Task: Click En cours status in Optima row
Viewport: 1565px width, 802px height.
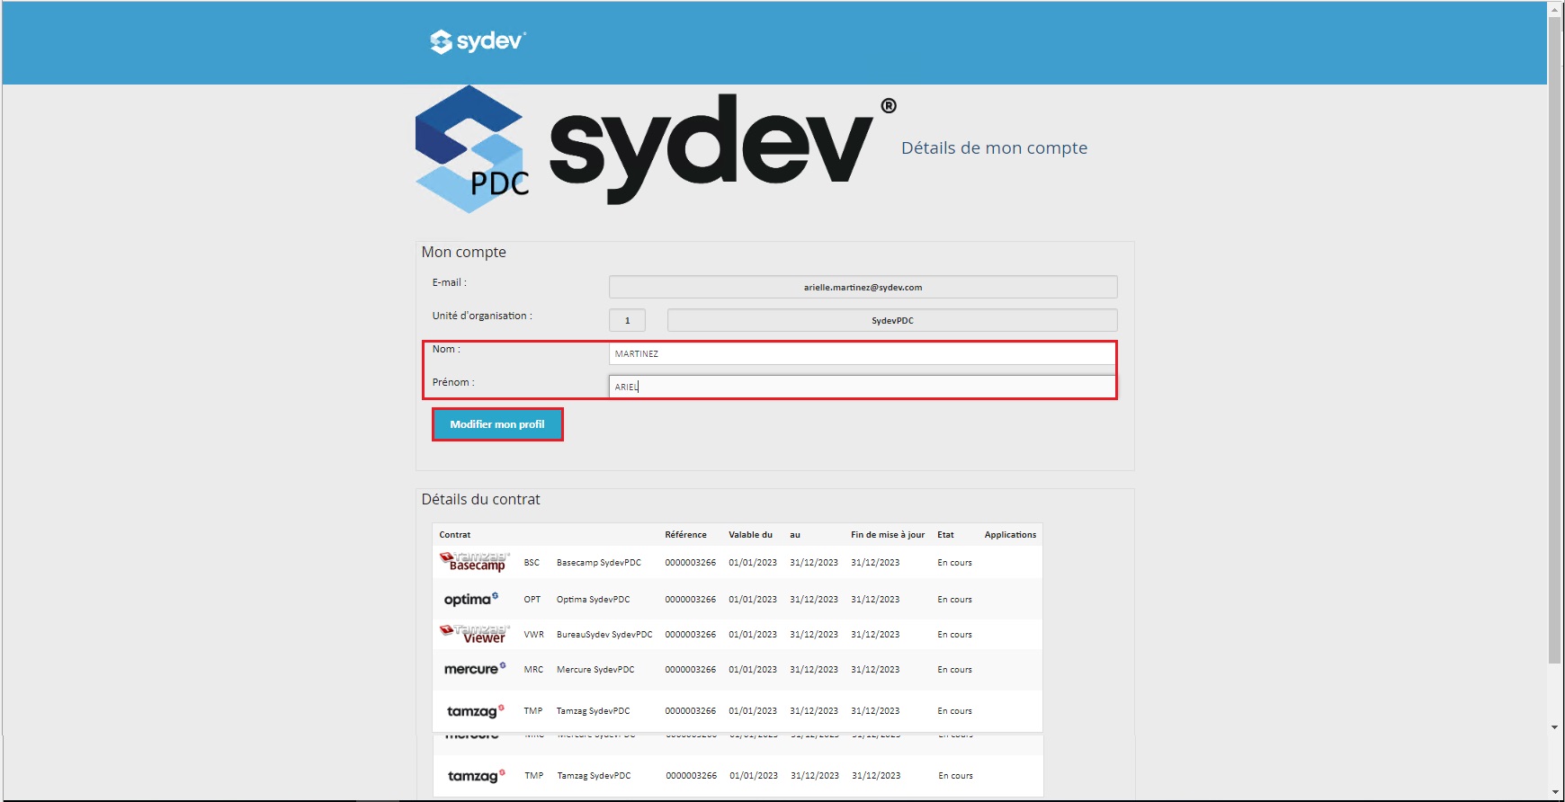Action: click(954, 600)
